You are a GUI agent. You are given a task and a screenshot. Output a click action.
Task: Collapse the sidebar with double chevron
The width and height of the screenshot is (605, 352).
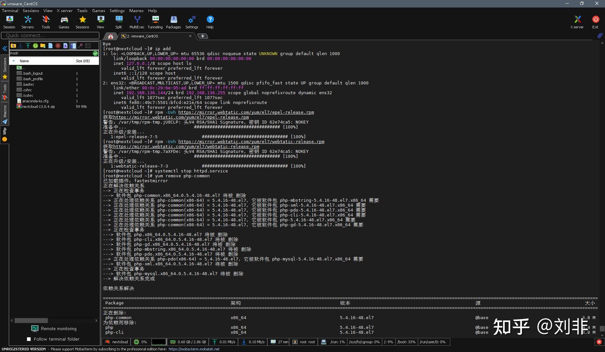[x=5, y=49]
